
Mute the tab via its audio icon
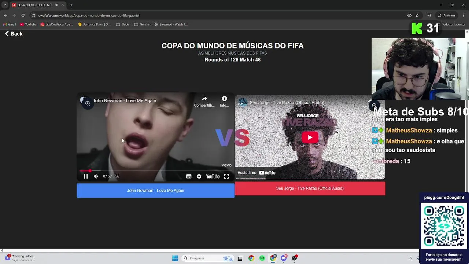coord(56,5)
